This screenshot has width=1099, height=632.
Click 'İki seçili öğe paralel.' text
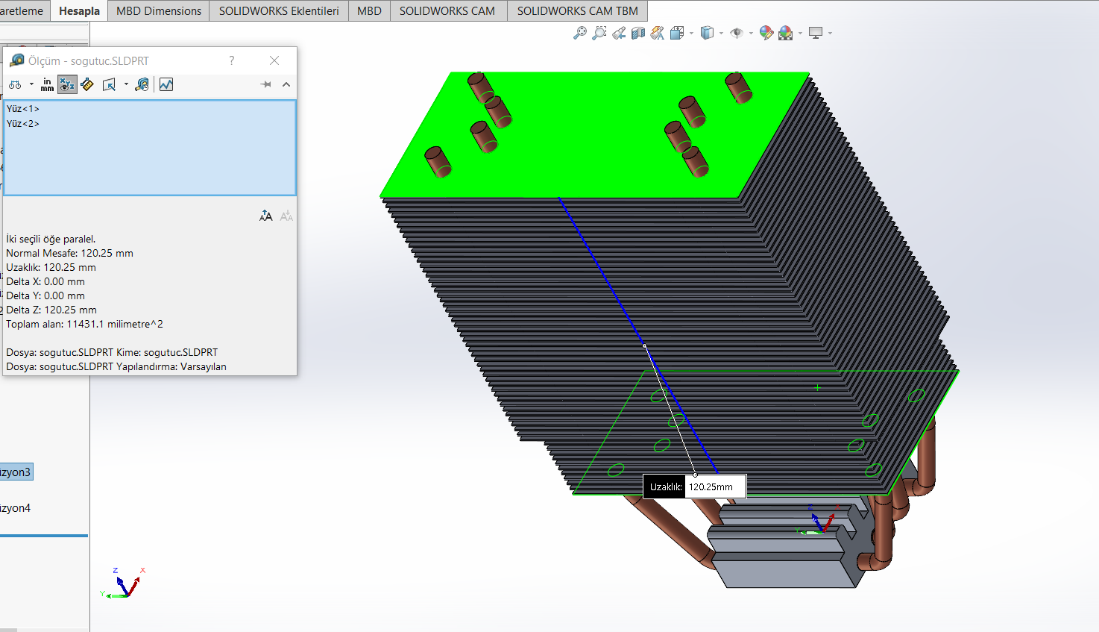click(51, 239)
